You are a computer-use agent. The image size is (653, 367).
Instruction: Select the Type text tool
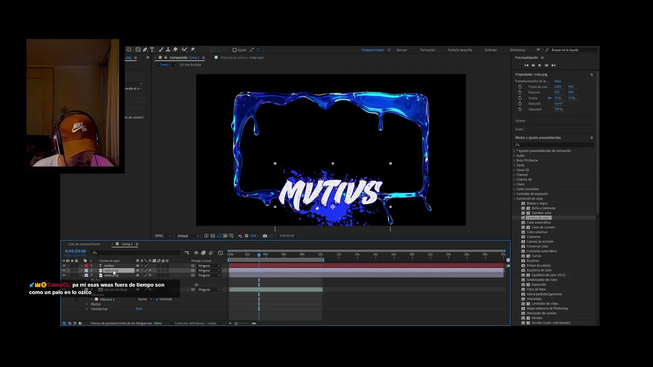[152, 49]
